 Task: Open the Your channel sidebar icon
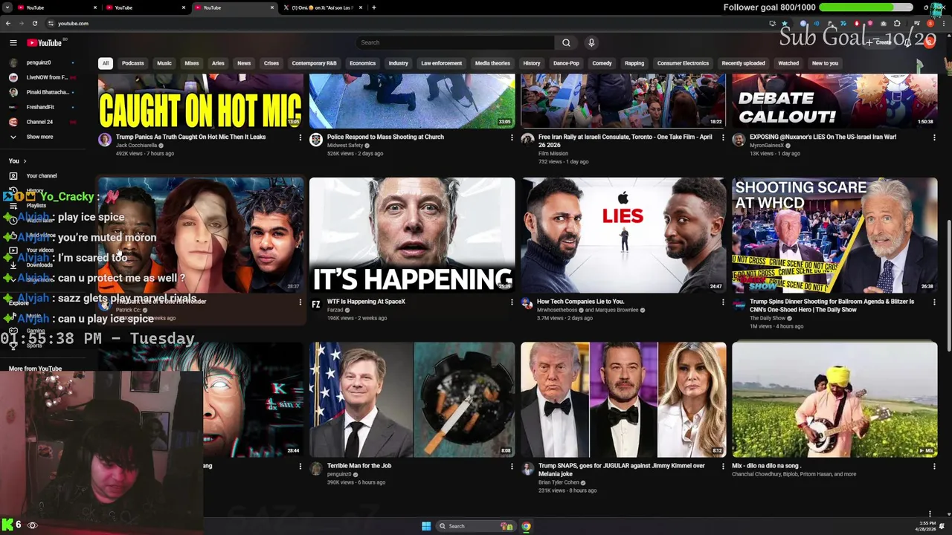pyautogui.click(x=13, y=176)
